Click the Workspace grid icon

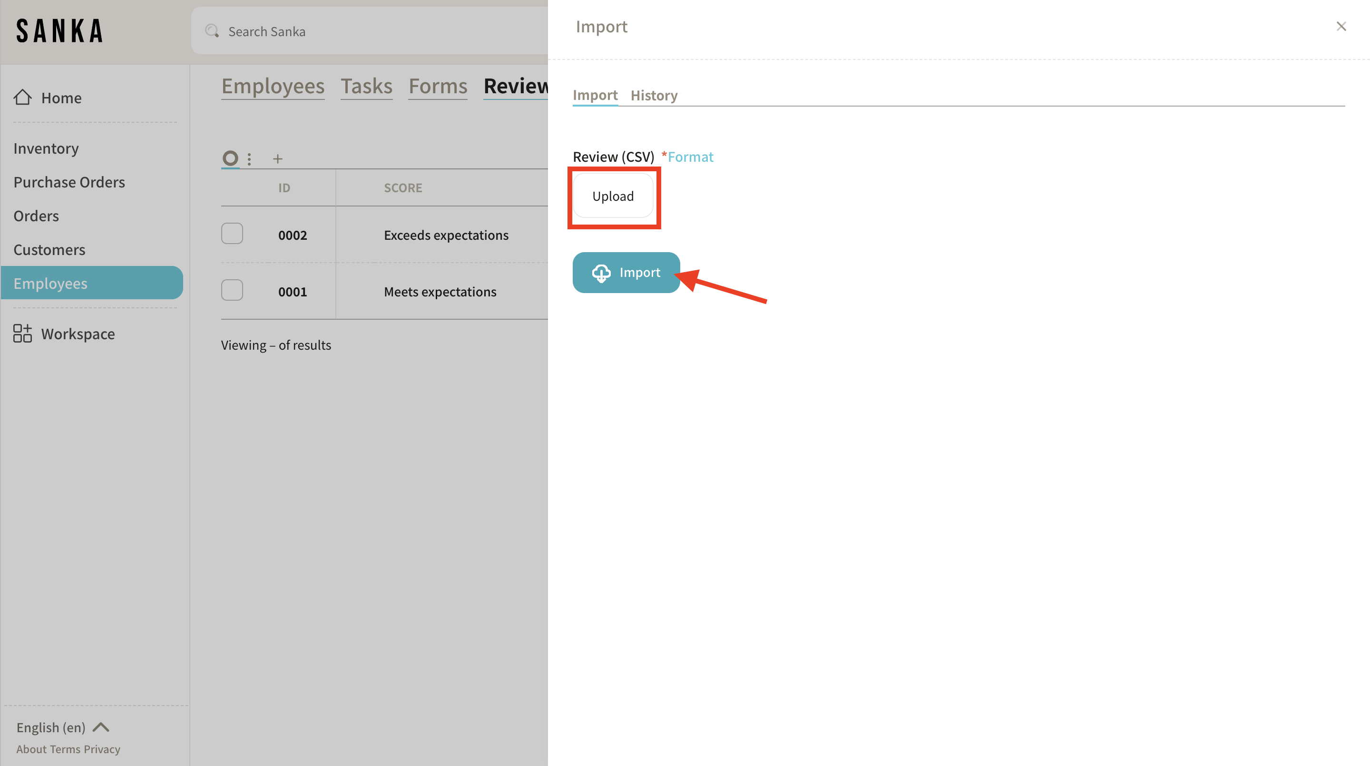(22, 334)
